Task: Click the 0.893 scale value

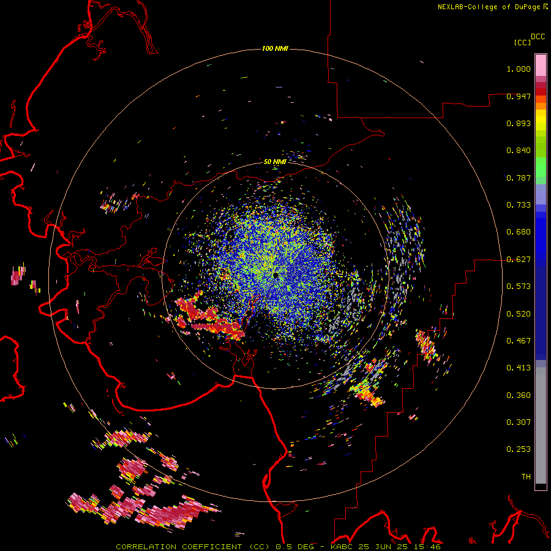Action: (519, 123)
